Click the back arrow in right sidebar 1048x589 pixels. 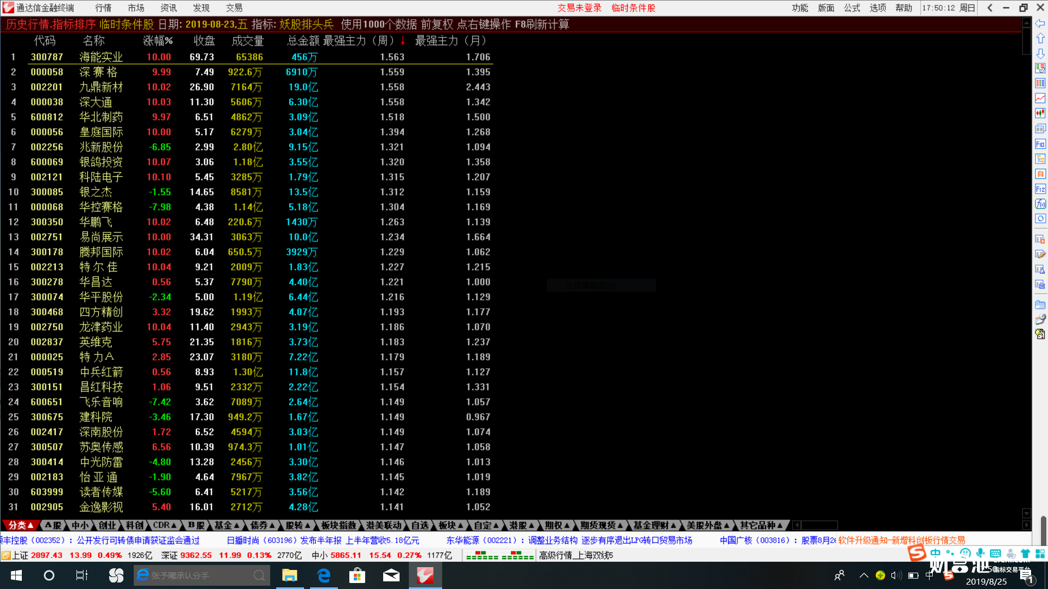[1040, 24]
